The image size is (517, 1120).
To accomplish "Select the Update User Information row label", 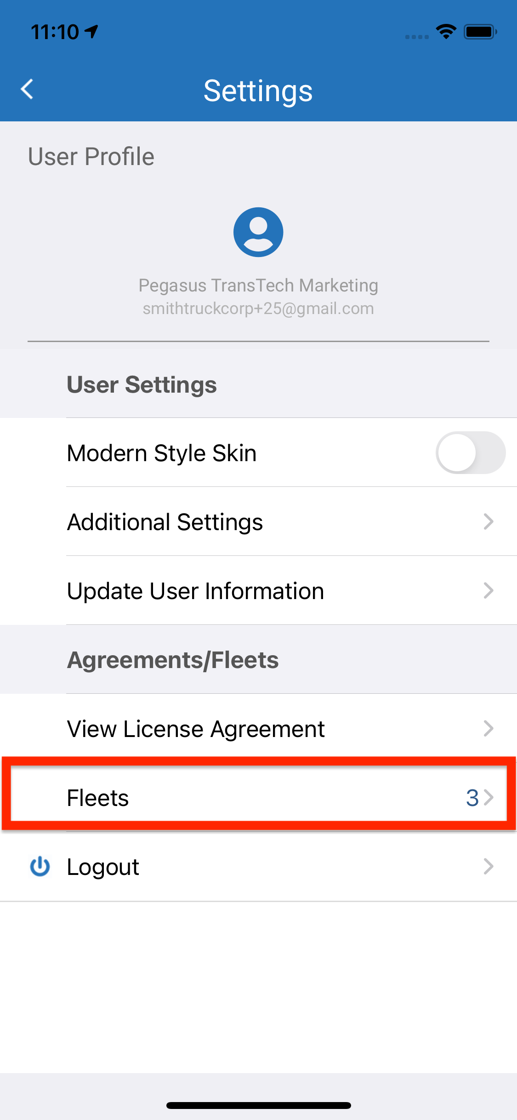I will [x=196, y=591].
